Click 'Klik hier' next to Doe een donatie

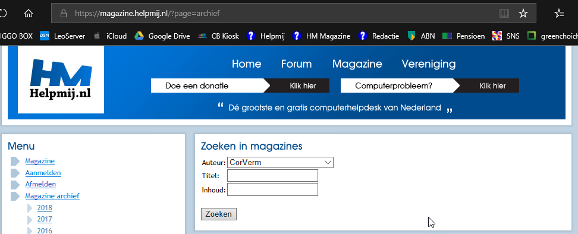point(303,86)
